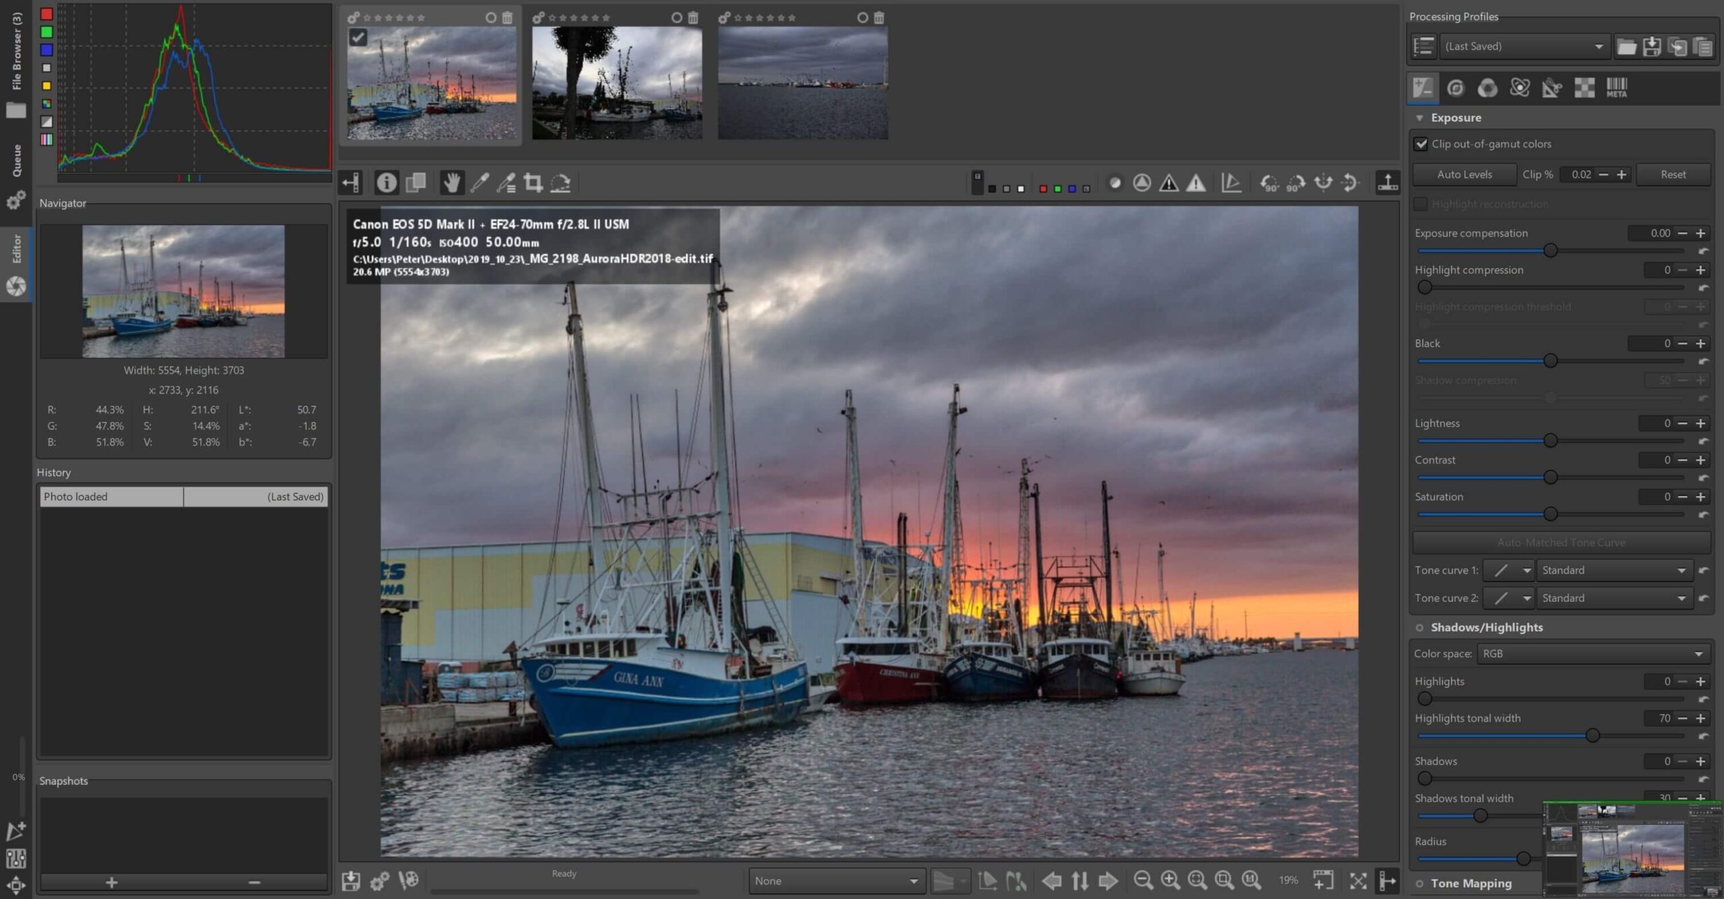Activate the Straighten/fine rotation tool
The image size is (1724, 899).
pos(561,182)
